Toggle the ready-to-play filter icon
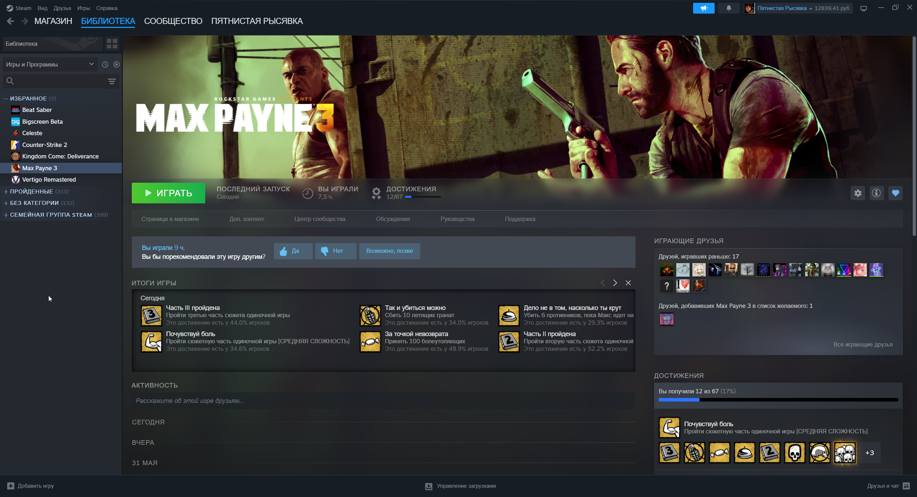This screenshot has height=497, width=917. click(x=116, y=64)
